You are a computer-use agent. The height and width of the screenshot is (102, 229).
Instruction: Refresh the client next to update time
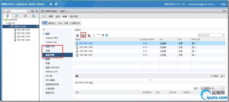pos(183,4)
